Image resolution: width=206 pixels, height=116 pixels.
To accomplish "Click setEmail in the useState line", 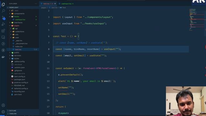I will tap(79, 56).
